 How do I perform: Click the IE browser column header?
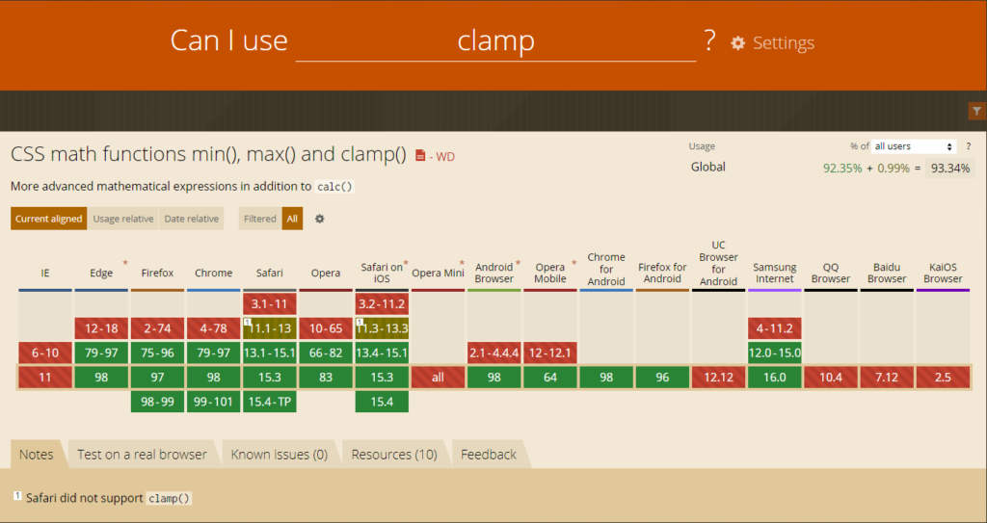[45, 274]
